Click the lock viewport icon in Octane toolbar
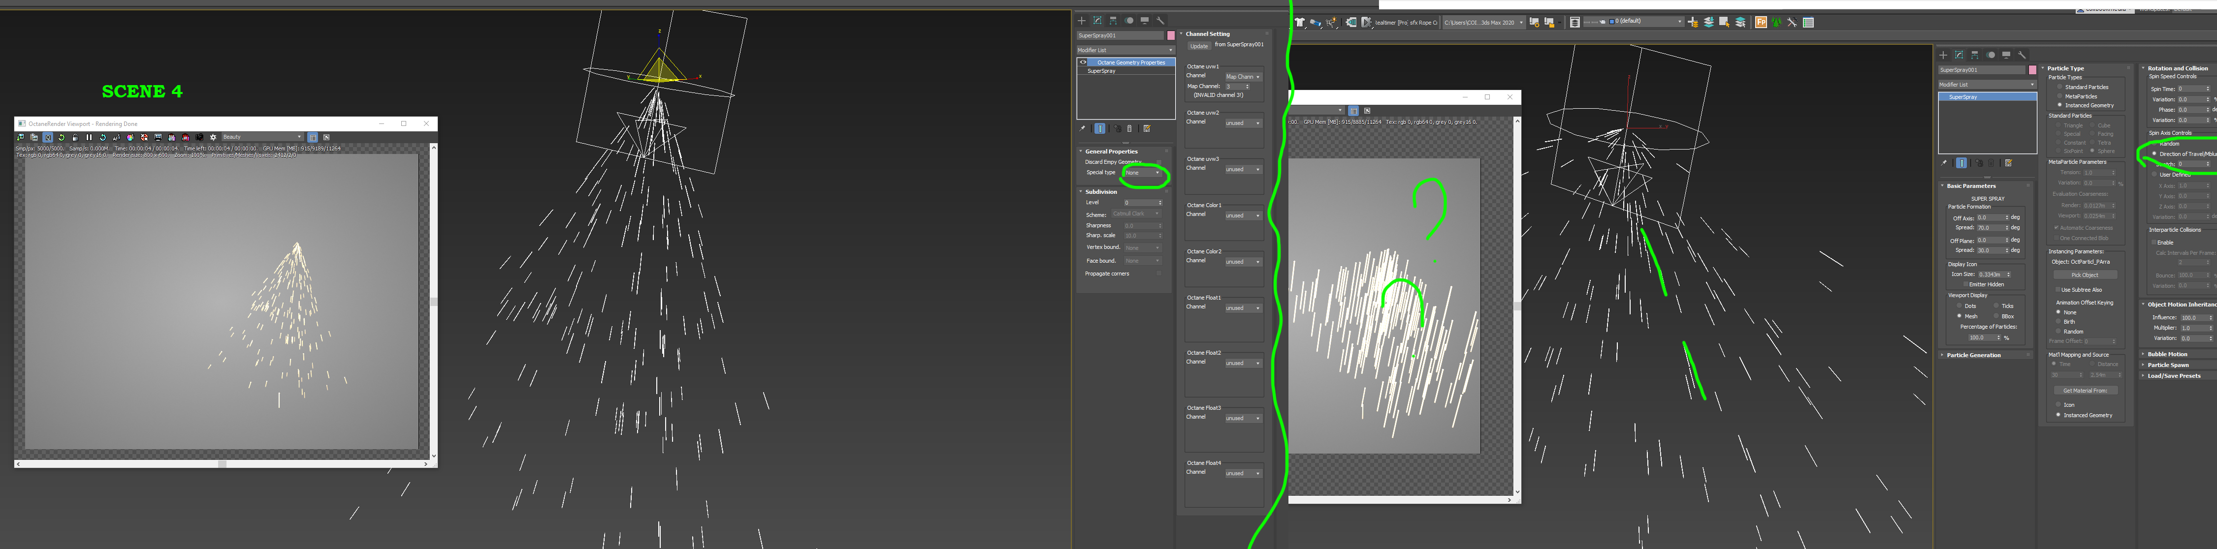Viewport: 2217px width, 549px height. click(76, 137)
